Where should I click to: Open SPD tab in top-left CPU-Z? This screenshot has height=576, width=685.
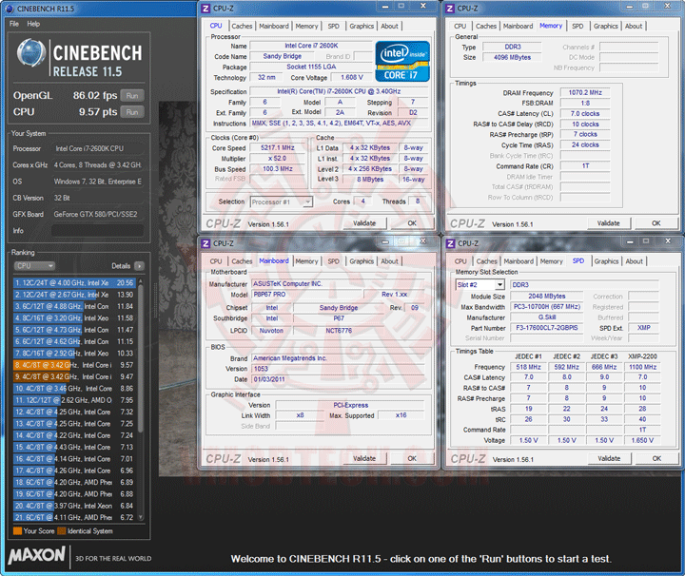pyautogui.click(x=333, y=27)
